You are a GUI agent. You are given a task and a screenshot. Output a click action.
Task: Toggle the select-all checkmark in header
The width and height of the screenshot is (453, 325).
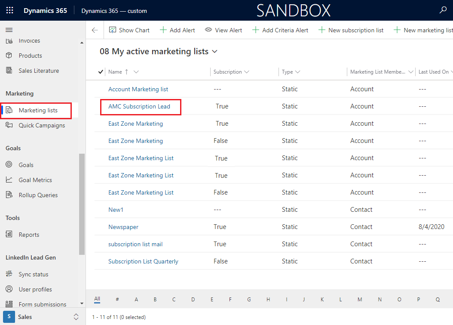click(x=101, y=72)
